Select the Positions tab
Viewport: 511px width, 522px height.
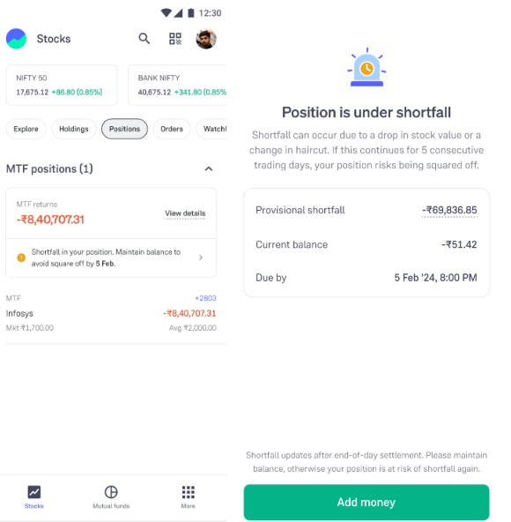(125, 129)
